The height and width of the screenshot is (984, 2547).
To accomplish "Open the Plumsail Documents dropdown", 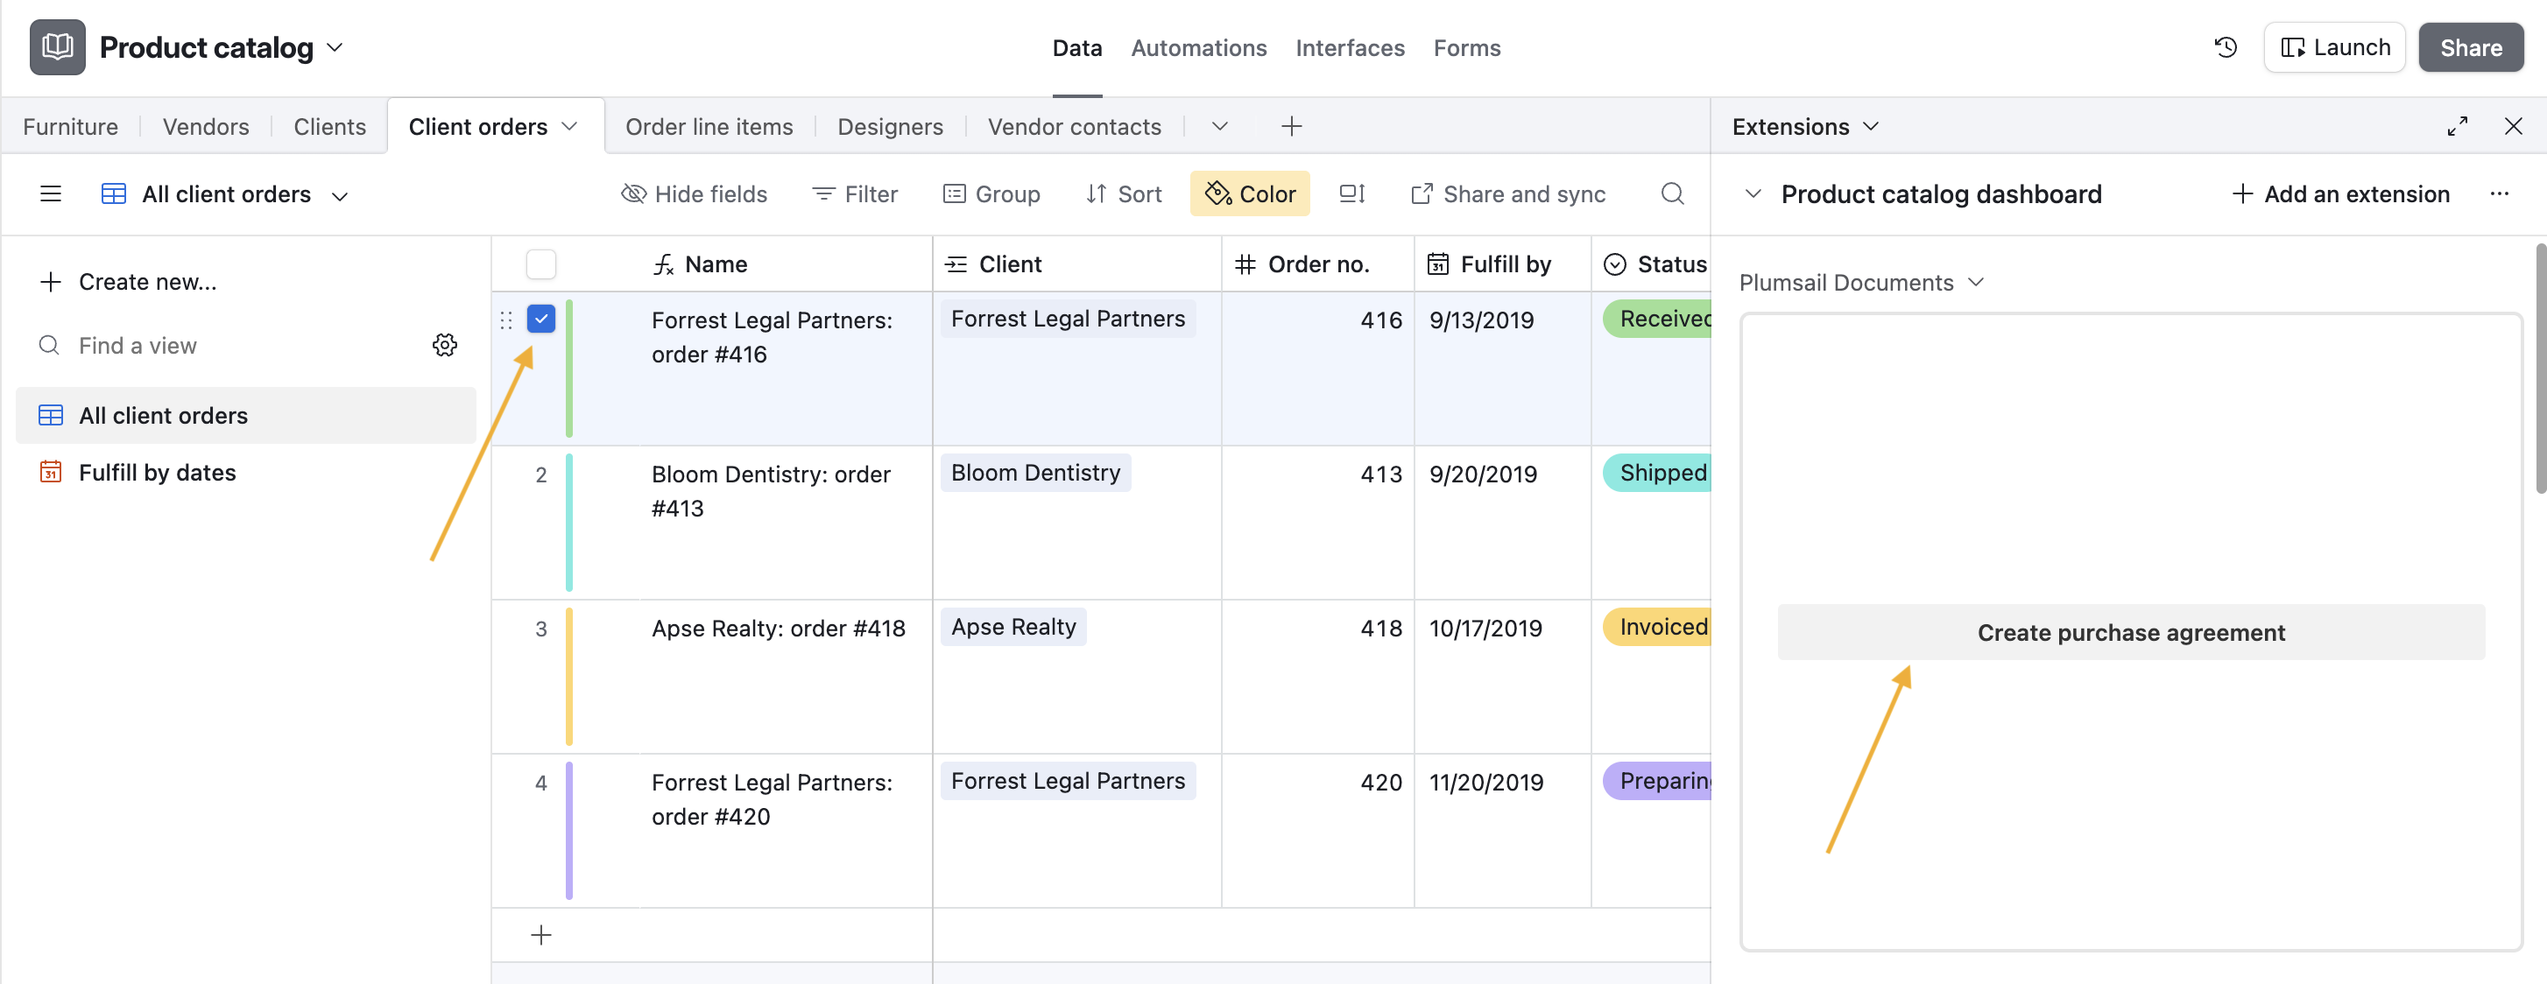I will click(x=1977, y=283).
